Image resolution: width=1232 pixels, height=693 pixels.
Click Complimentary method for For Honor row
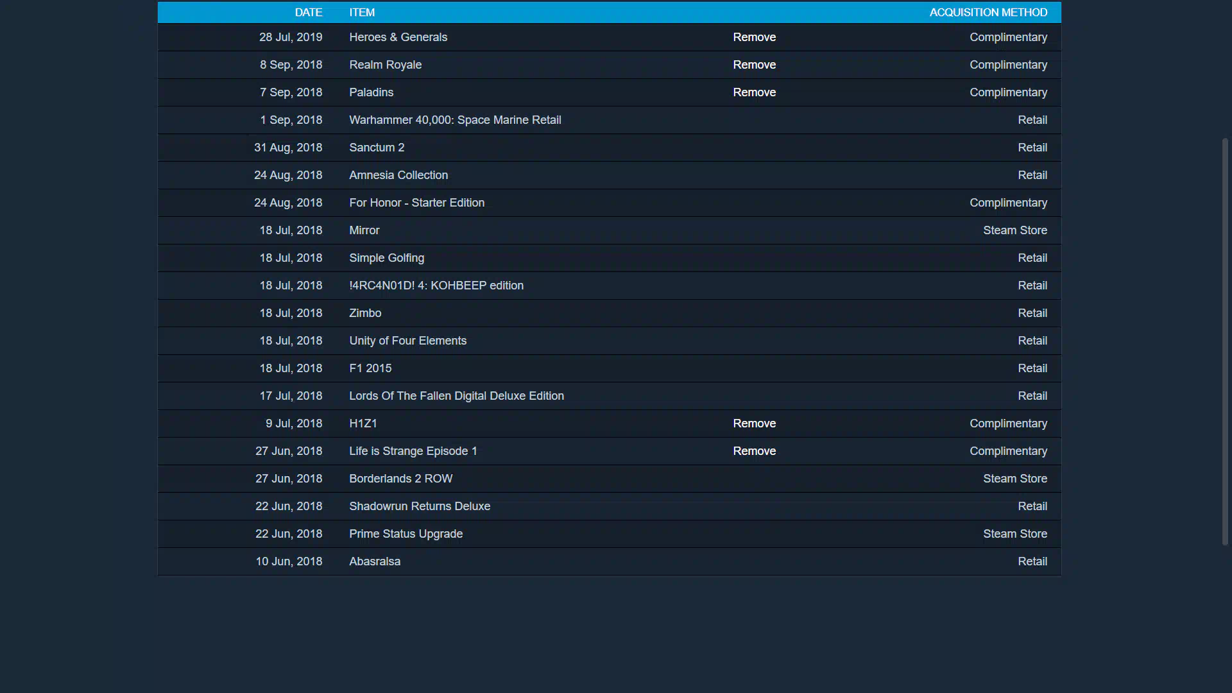(x=1008, y=203)
